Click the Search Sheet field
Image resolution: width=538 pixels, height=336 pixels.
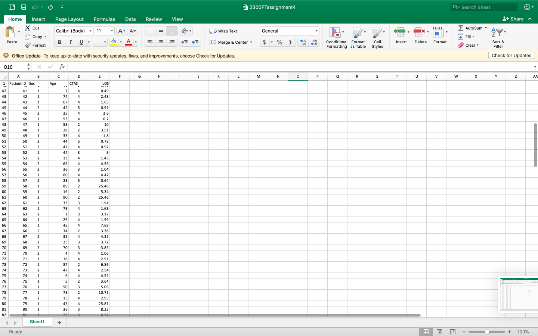point(485,7)
